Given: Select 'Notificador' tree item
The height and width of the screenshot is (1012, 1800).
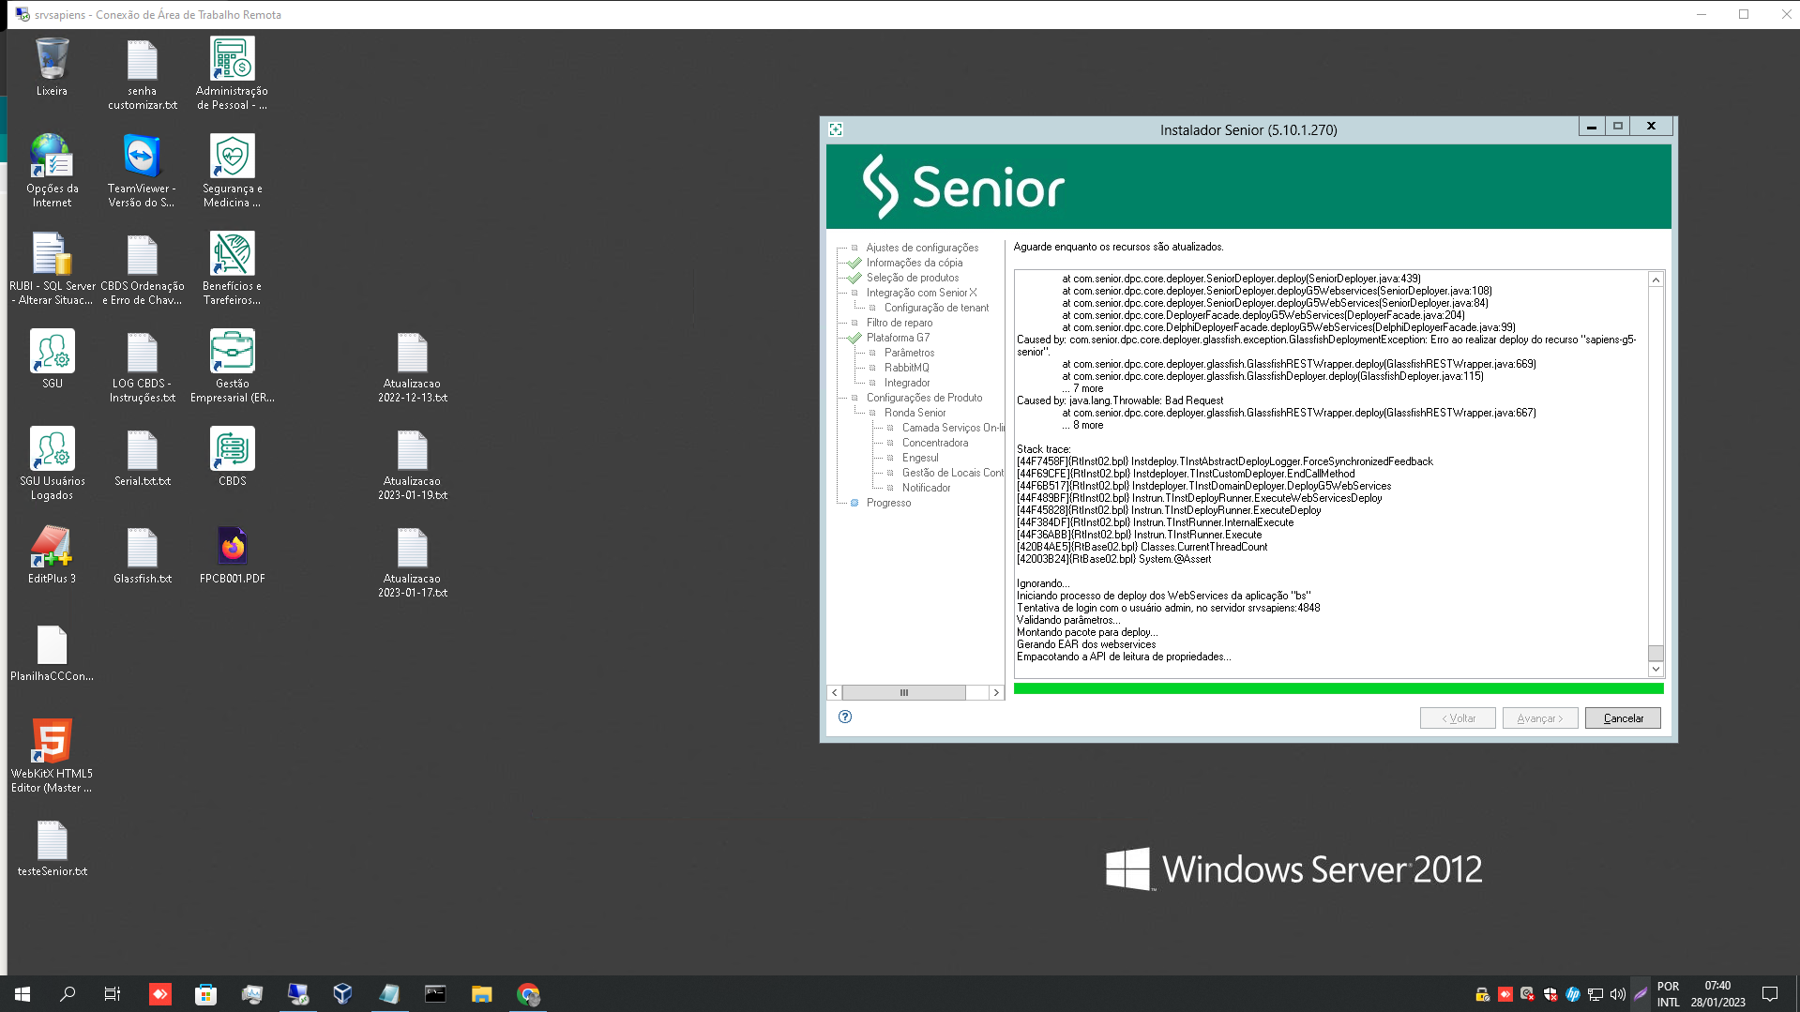Looking at the screenshot, I should coord(926,488).
